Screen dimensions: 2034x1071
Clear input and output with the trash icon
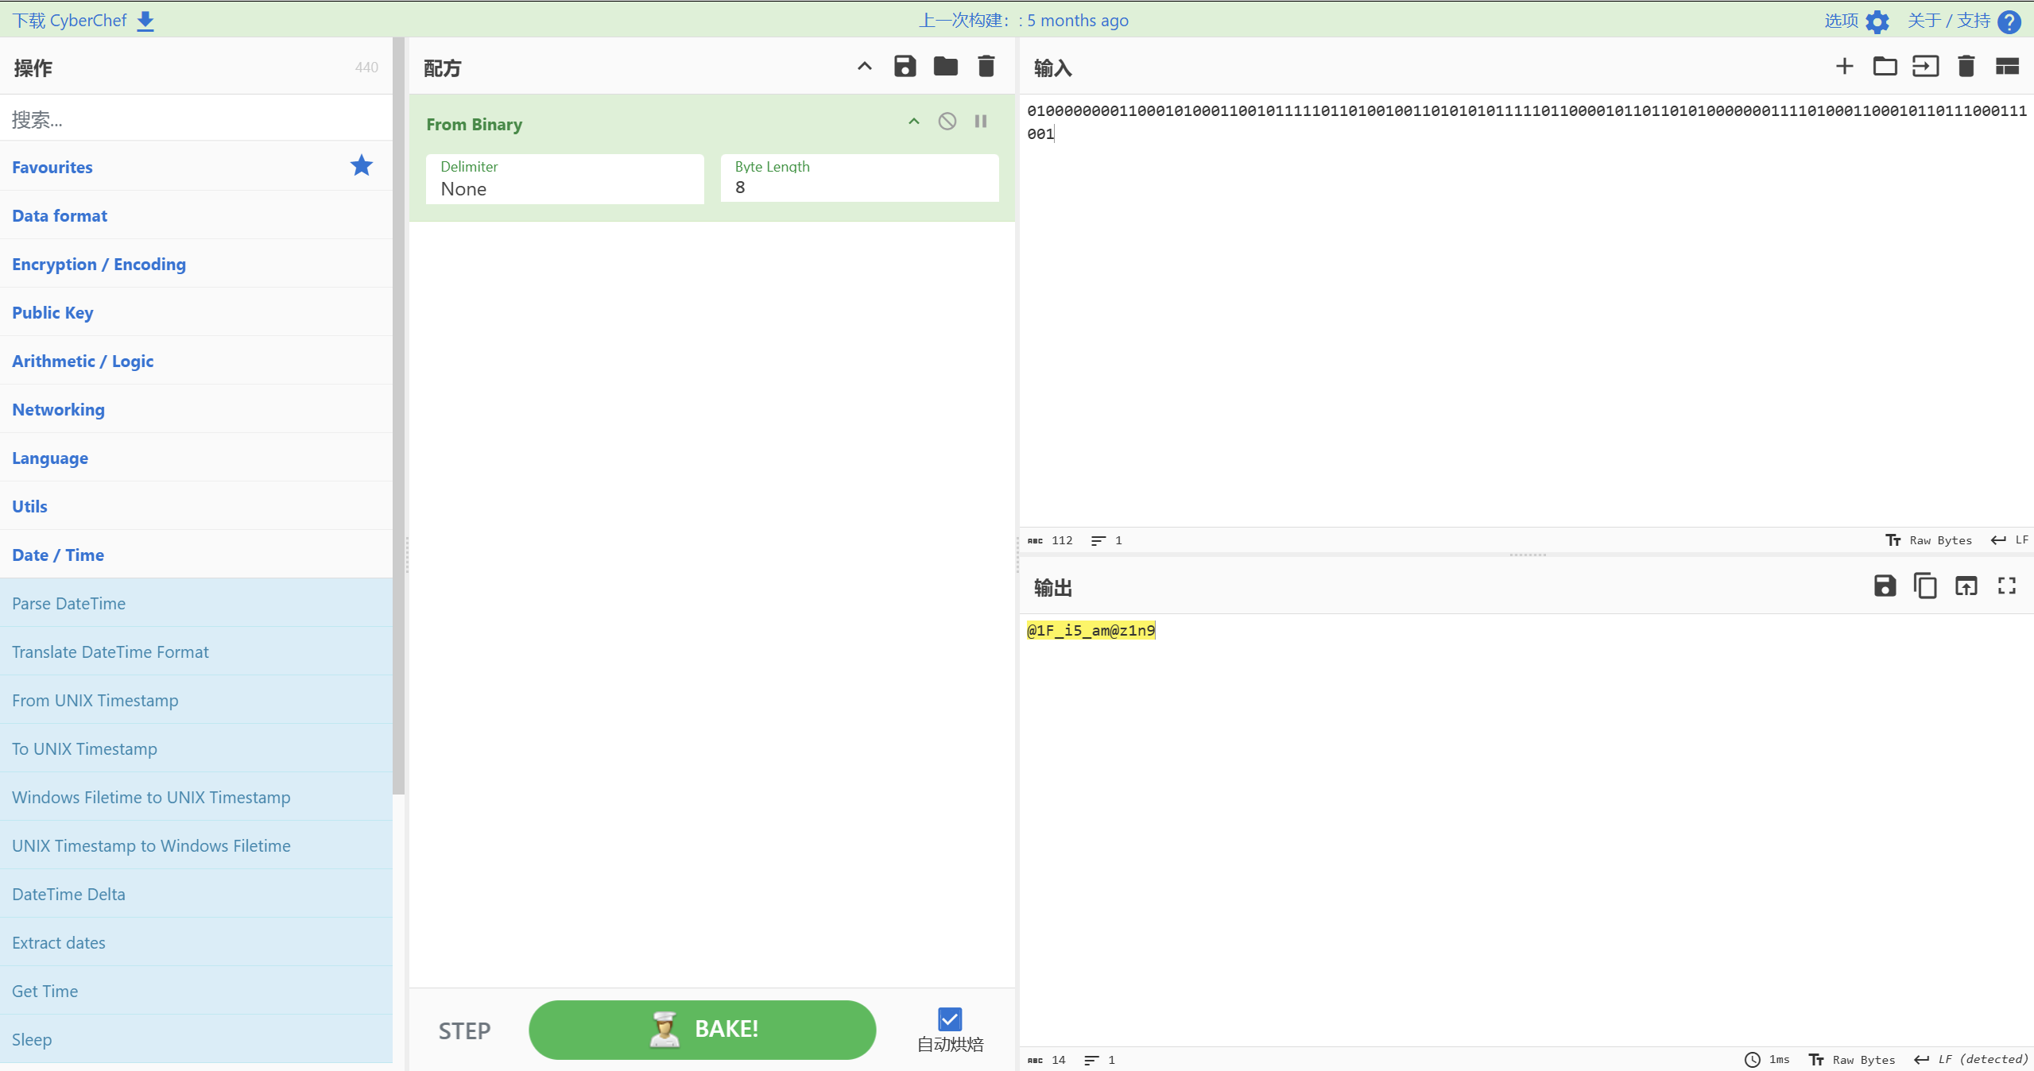pos(1966,67)
